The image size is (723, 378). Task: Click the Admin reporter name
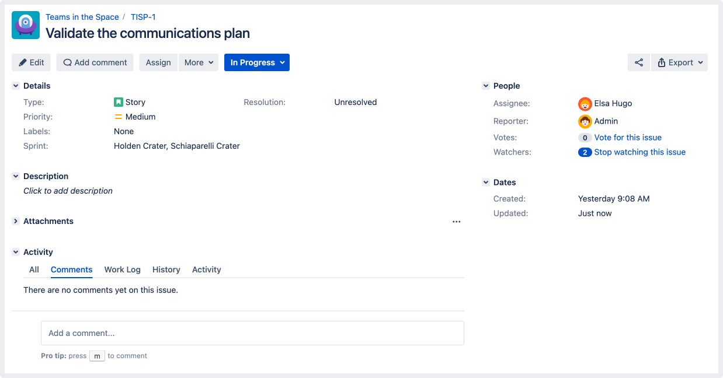(606, 121)
